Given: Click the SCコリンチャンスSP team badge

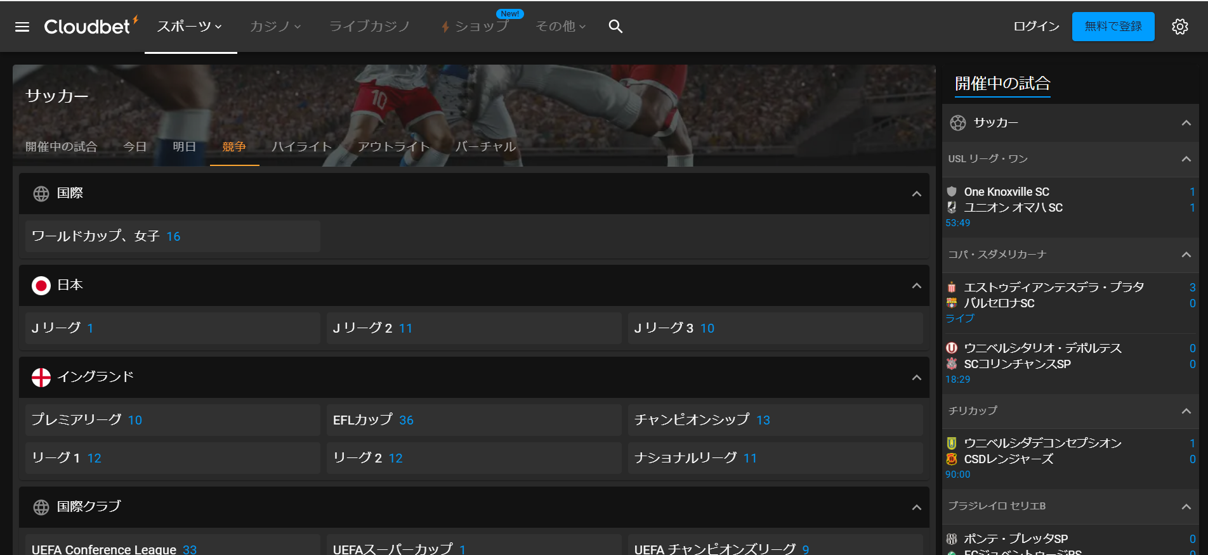Looking at the screenshot, I should click(x=952, y=364).
